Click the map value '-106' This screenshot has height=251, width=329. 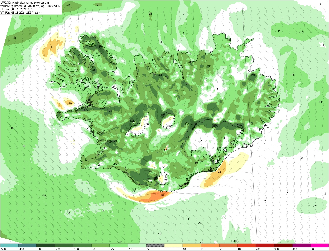[253, 75]
